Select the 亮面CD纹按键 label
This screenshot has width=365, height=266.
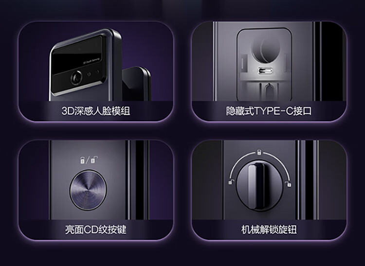[96, 230]
